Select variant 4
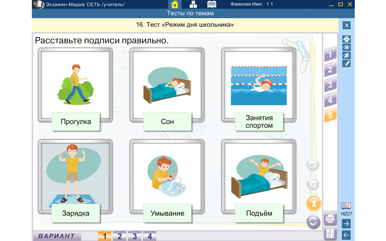Viewport: 386px width, 241px height. (x=150, y=236)
